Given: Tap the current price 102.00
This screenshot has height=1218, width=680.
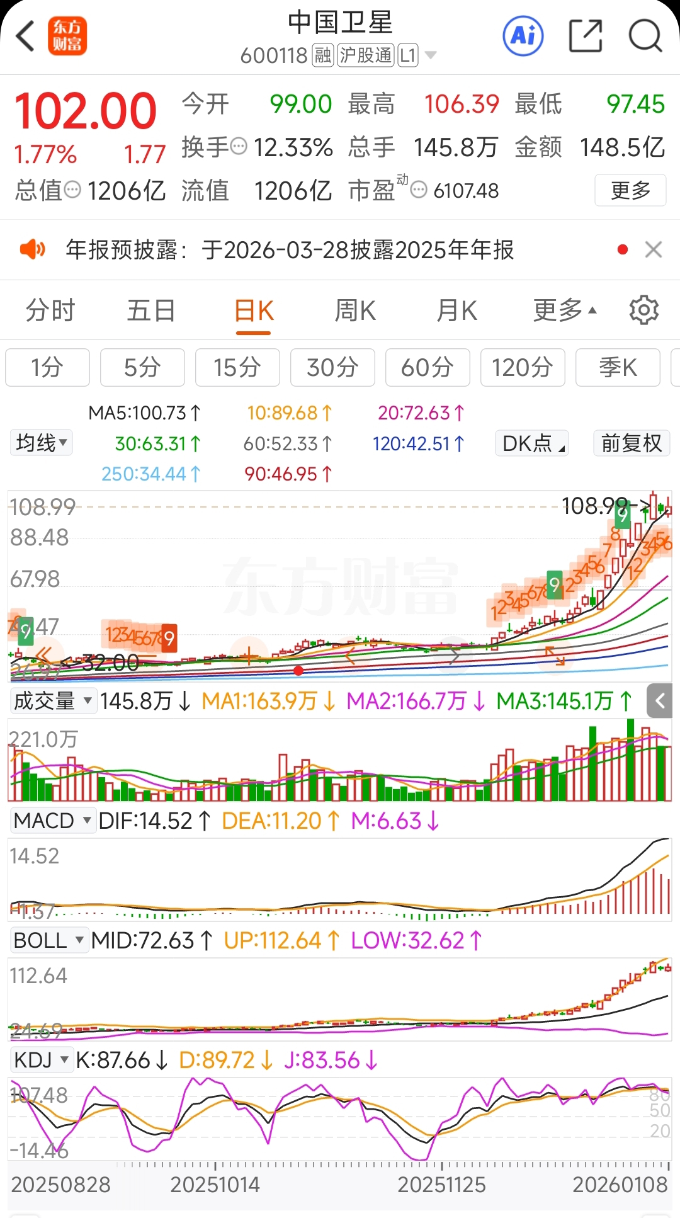Looking at the screenshot, I should (x=86, y=111).
